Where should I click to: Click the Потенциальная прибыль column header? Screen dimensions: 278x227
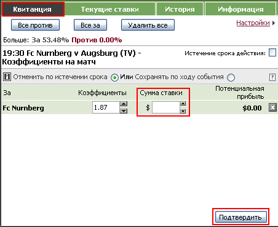pyautogui.click(x=240, y=93)
